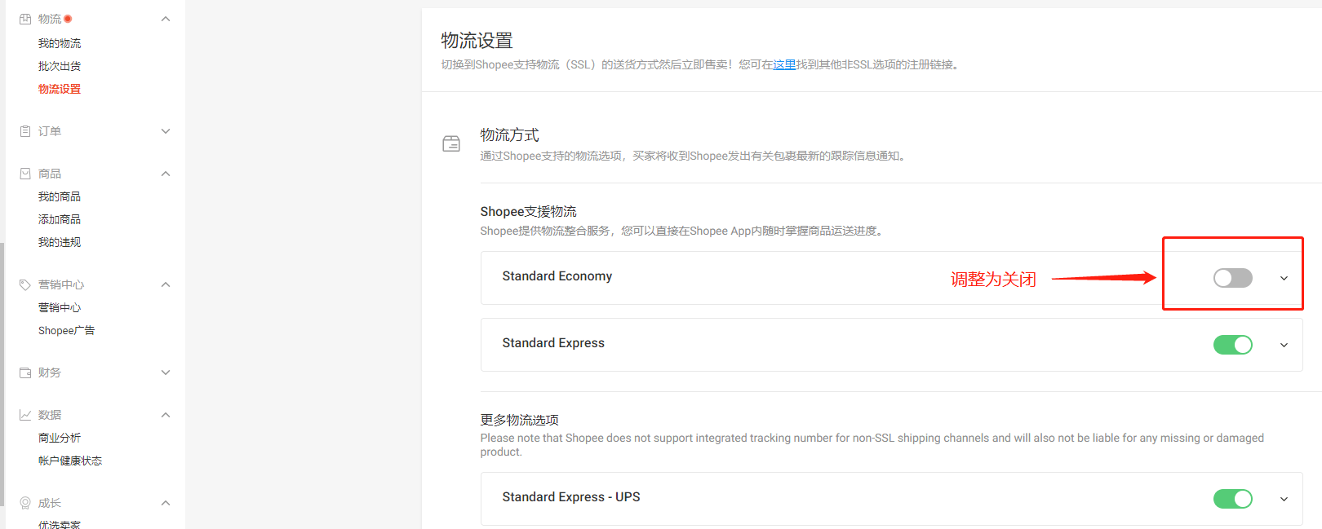Click the 数据 chart icon
The height and width of the screenshot is (529, 1322).
[25, 415]
